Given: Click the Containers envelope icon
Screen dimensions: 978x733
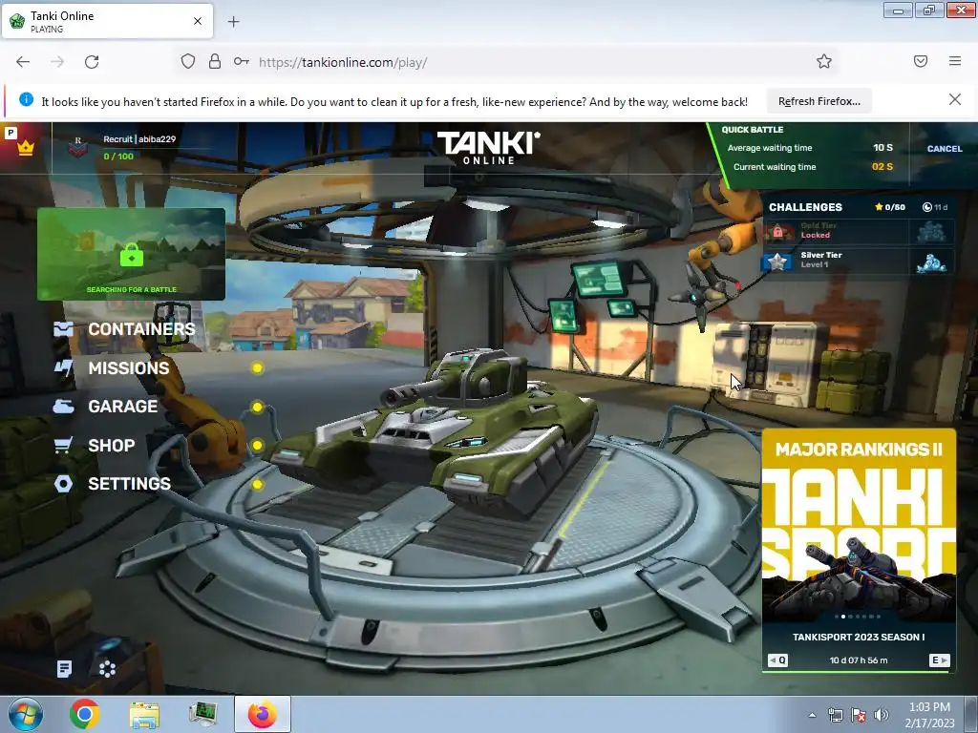Looking at the screenshot, I should (x=64, y=329).
